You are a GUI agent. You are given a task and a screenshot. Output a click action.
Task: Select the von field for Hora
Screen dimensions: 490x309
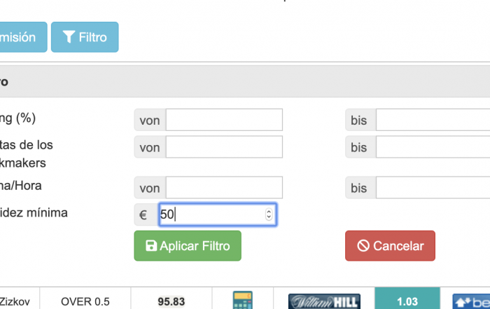click(224, 187)
